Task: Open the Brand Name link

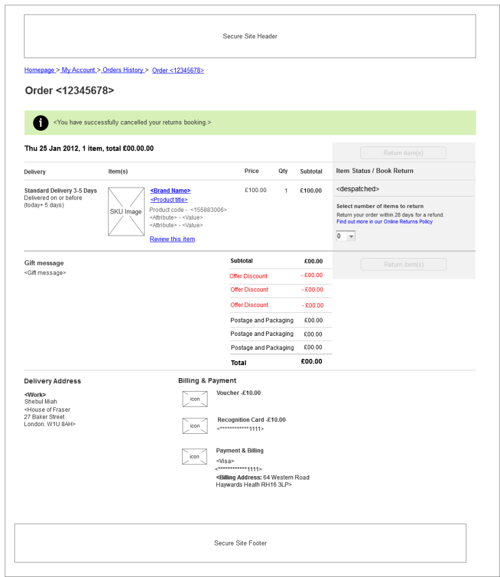Action: pyautogui.click(x=170, y=190)
